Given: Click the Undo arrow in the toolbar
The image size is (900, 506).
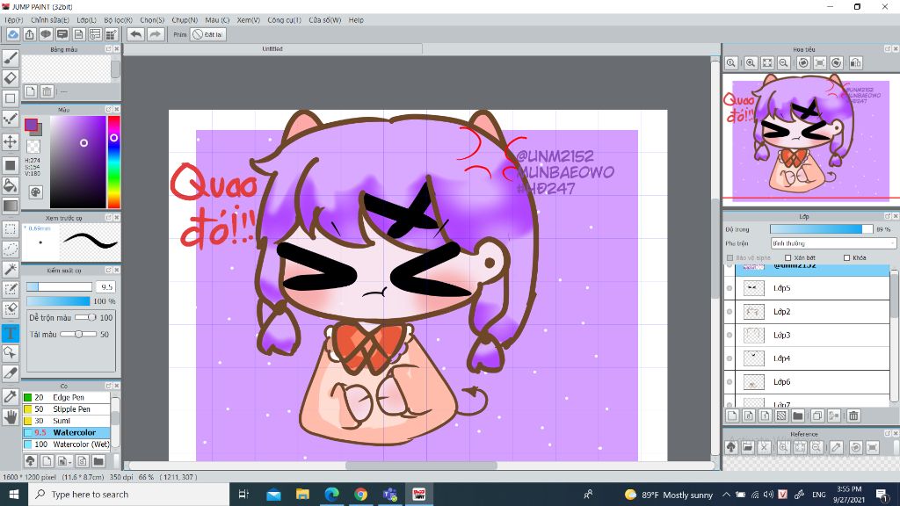Looking at the screenshot, I should pos(136,34).
